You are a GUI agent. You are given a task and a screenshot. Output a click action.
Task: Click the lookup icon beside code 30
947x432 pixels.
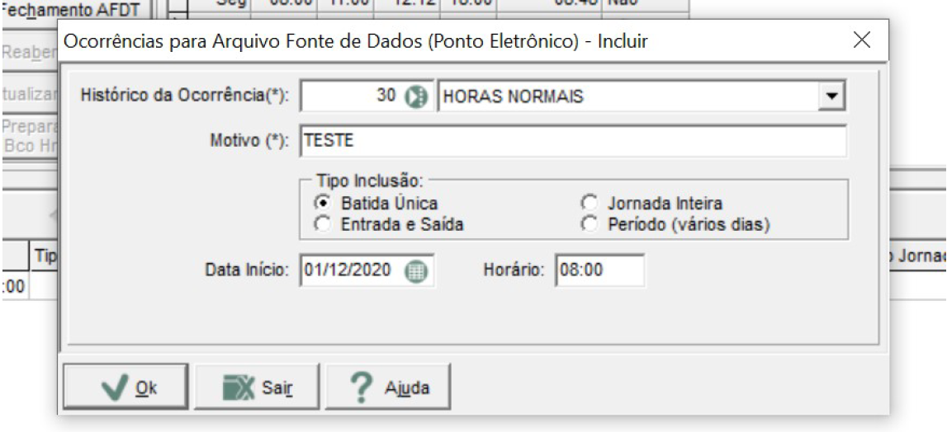click(x=415, y=96)
